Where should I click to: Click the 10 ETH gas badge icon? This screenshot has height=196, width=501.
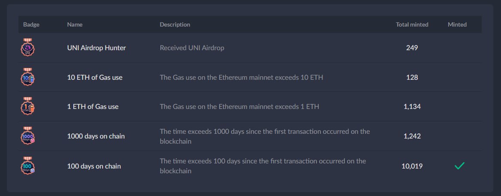coord(28,77)
